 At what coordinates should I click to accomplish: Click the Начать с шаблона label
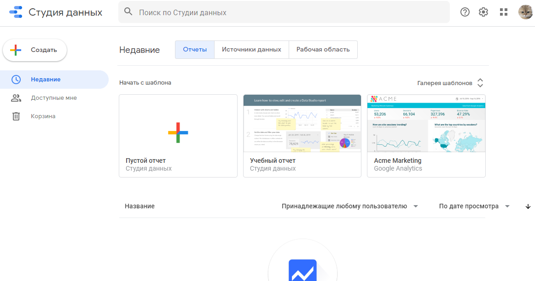click(x=145, y=82)
